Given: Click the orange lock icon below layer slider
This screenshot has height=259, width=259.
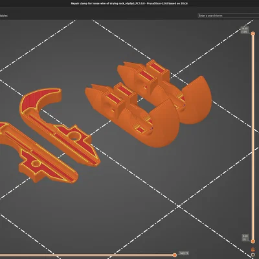Looking at the screenshot, I should tap(253, 249).
